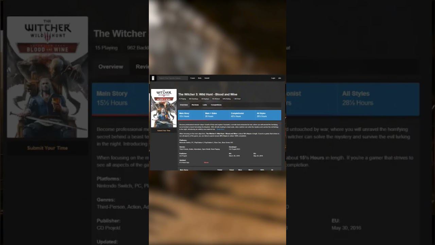The image size is (435, 245).
Task: Open the small sharp Blood and Wine cover
Action: coord(164,108)
